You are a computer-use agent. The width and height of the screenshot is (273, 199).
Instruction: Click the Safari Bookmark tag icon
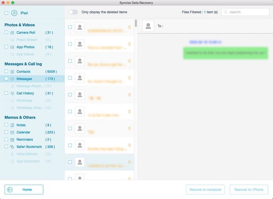tap(12, 147)
